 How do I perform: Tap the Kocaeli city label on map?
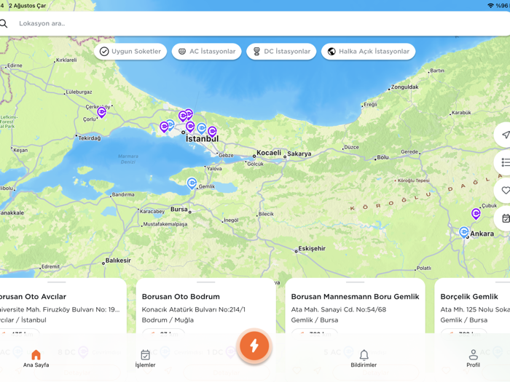(x=269, y=153)
